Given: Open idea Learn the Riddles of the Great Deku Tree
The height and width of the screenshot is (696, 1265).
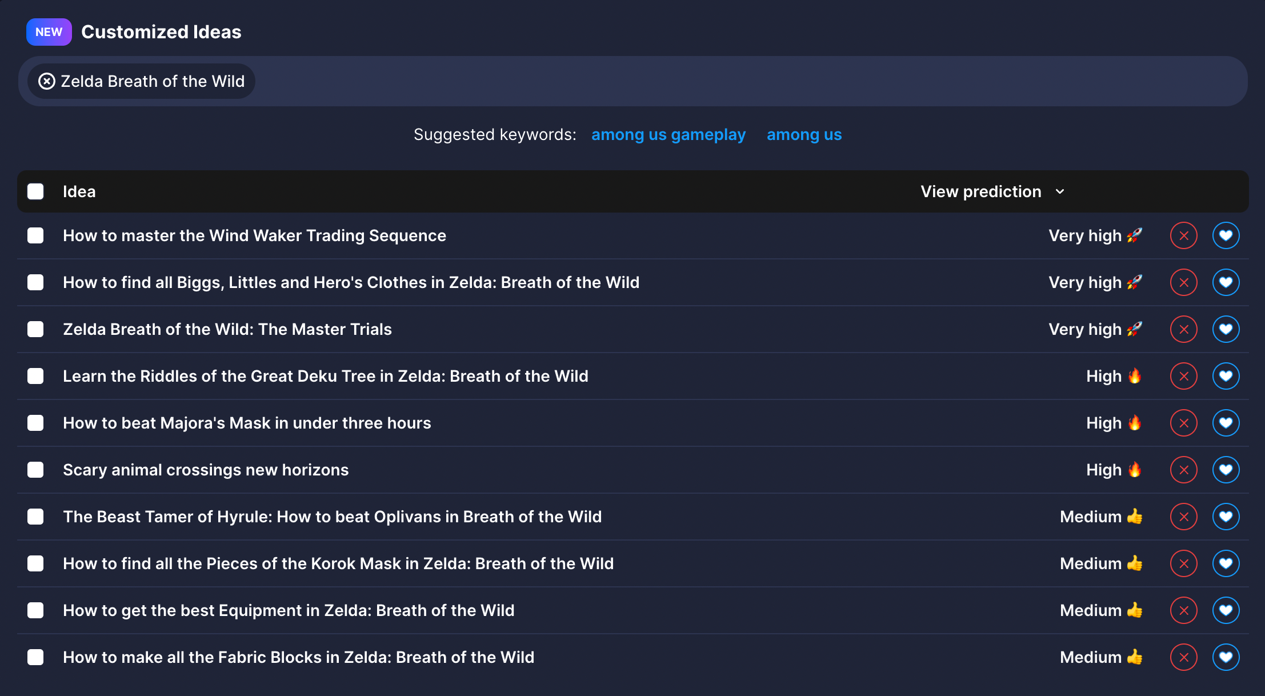Looking at the screenshot, I should pyautogui.click(x=326, y=376).
